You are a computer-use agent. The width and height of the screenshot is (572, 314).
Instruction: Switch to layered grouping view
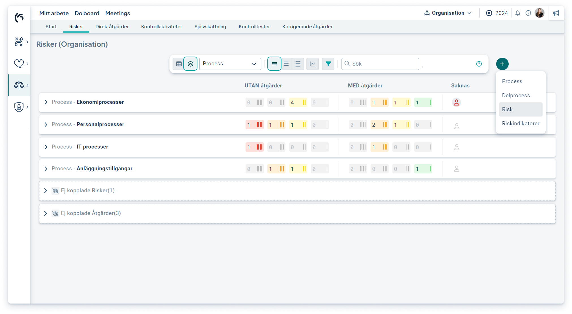190,64
